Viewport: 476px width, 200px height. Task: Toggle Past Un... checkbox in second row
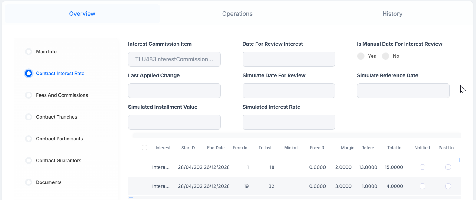(448, 186)
